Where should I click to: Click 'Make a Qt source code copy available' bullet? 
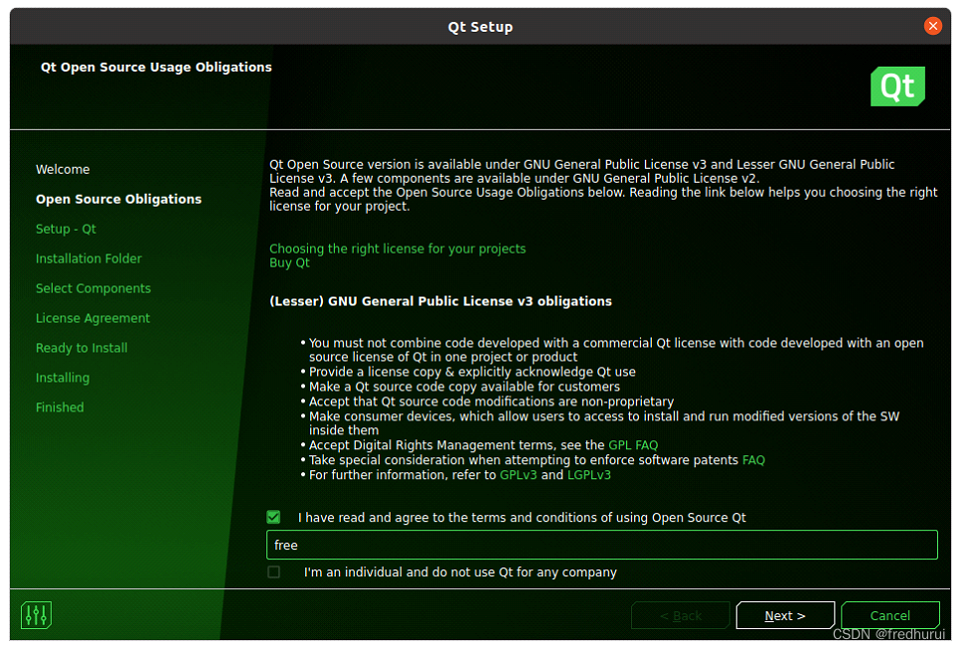click(x=464, y=387)
